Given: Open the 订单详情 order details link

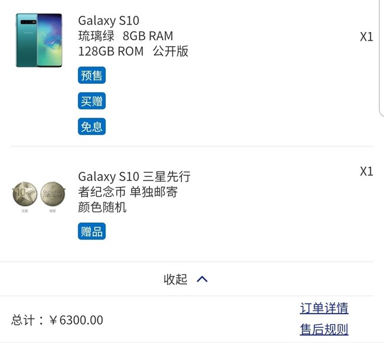Looking at the screenshot, I should point(324,308).
